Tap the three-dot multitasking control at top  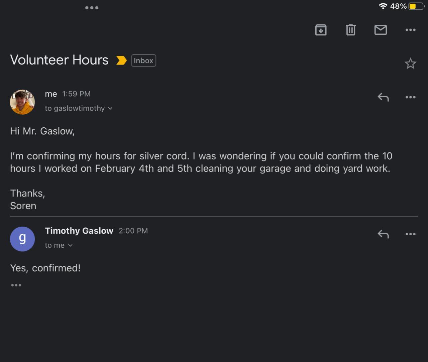tap(92, 8)
